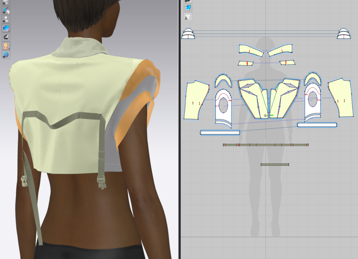358x259 pixels.
Task: Click the locked garment shirt icon
Action: point(188,17)
